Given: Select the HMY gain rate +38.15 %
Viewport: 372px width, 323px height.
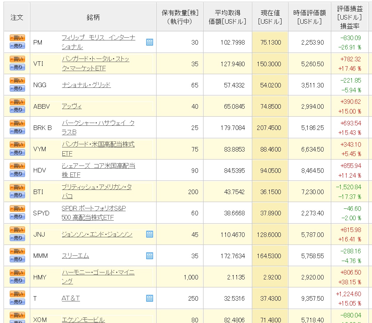Looking at the screenshot, I should click(349, 282).
